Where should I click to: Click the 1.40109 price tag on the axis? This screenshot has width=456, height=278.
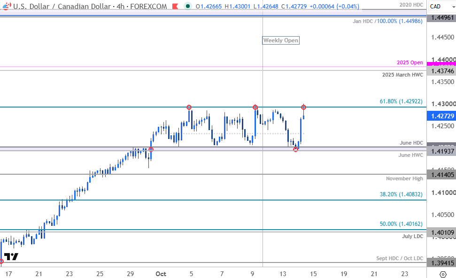tap(441, 232)
